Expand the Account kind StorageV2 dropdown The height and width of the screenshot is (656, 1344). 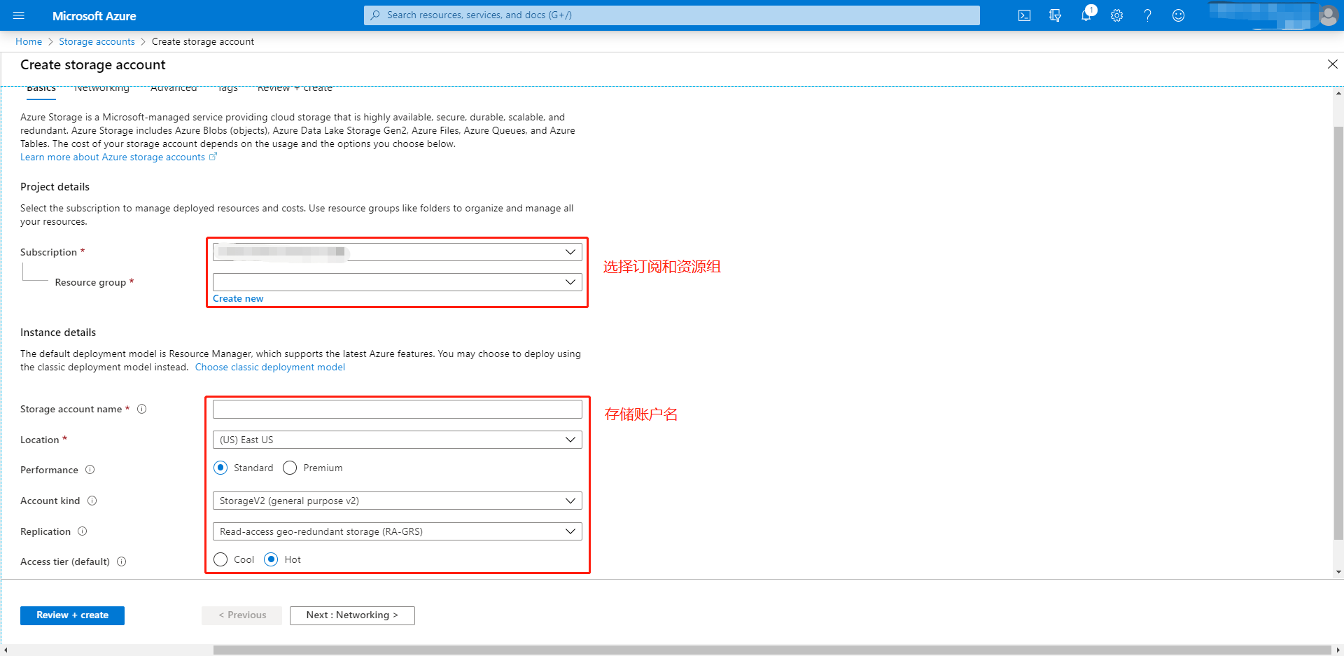397,501
